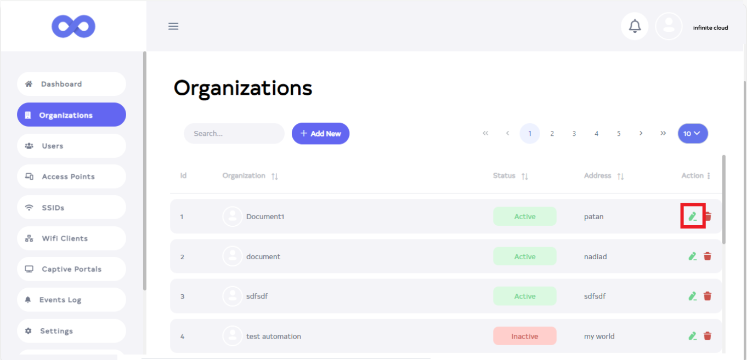Toggle the hamburger sidebar menu
The height and width of the screenshot is (360, 747).
(173, 26)
